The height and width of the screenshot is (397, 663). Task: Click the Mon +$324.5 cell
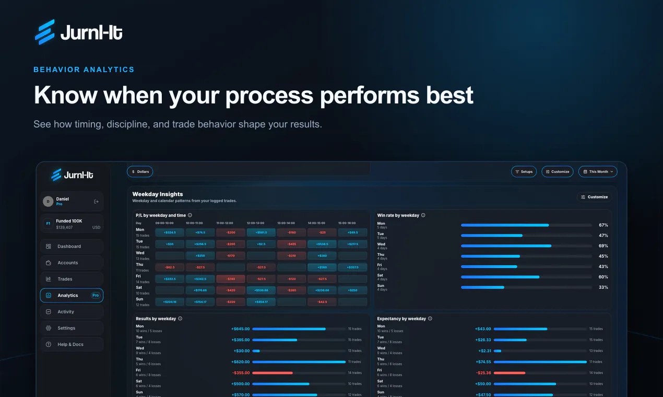coord(170,232)
